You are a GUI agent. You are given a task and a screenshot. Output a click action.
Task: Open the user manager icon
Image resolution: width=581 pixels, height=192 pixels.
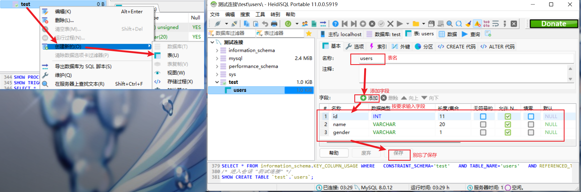pos(305,24)
